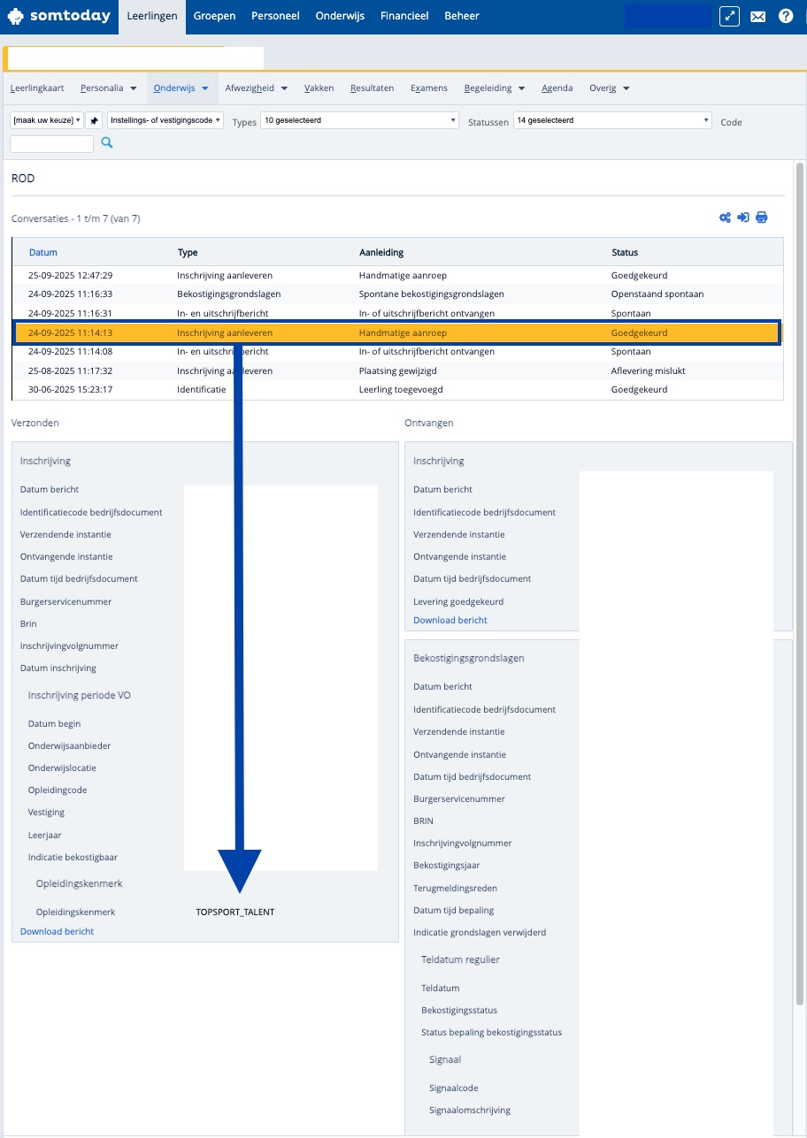This screenshot has width=807, height=1138.
Task: Click Download bericht in the Verzonden panel
Action: coord(57,931)
